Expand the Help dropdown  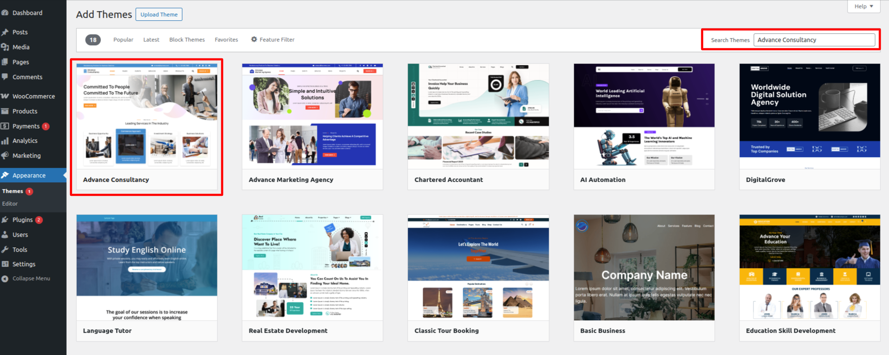863,6
